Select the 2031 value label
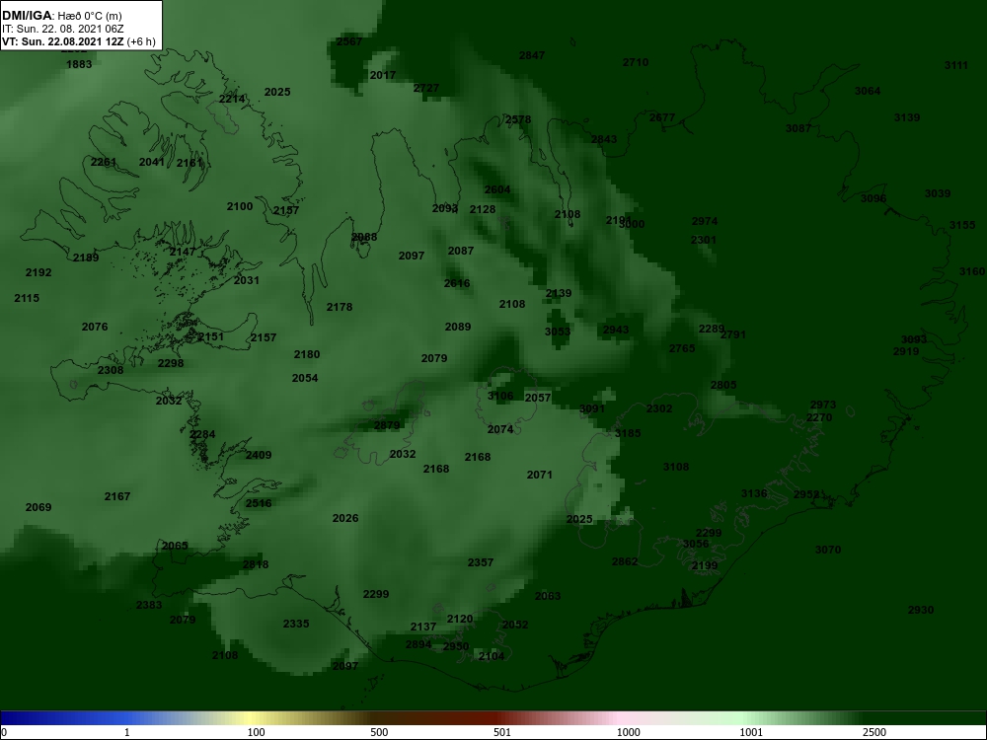The height and width of the screenshot is (740, 987). coord(246,280)
